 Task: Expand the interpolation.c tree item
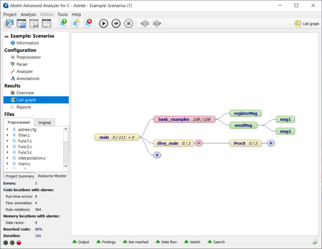[x=7, y=158]
